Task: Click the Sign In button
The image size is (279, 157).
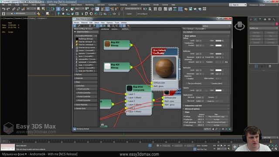Action: click(x=238, y=5)
